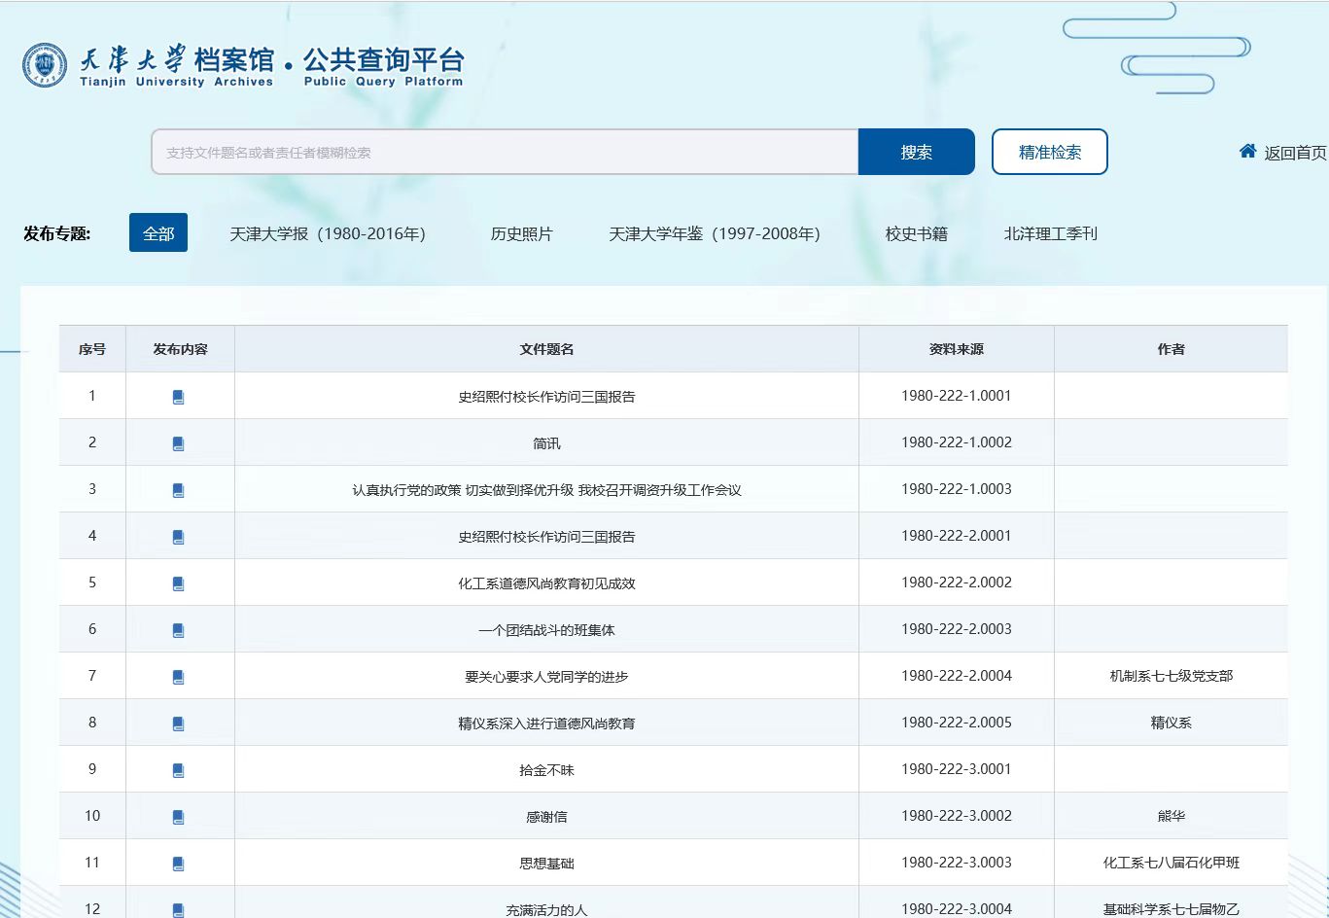Click source 1980-222-2.0005
The height and width of the screenshot is (918, 1329).
957,723
